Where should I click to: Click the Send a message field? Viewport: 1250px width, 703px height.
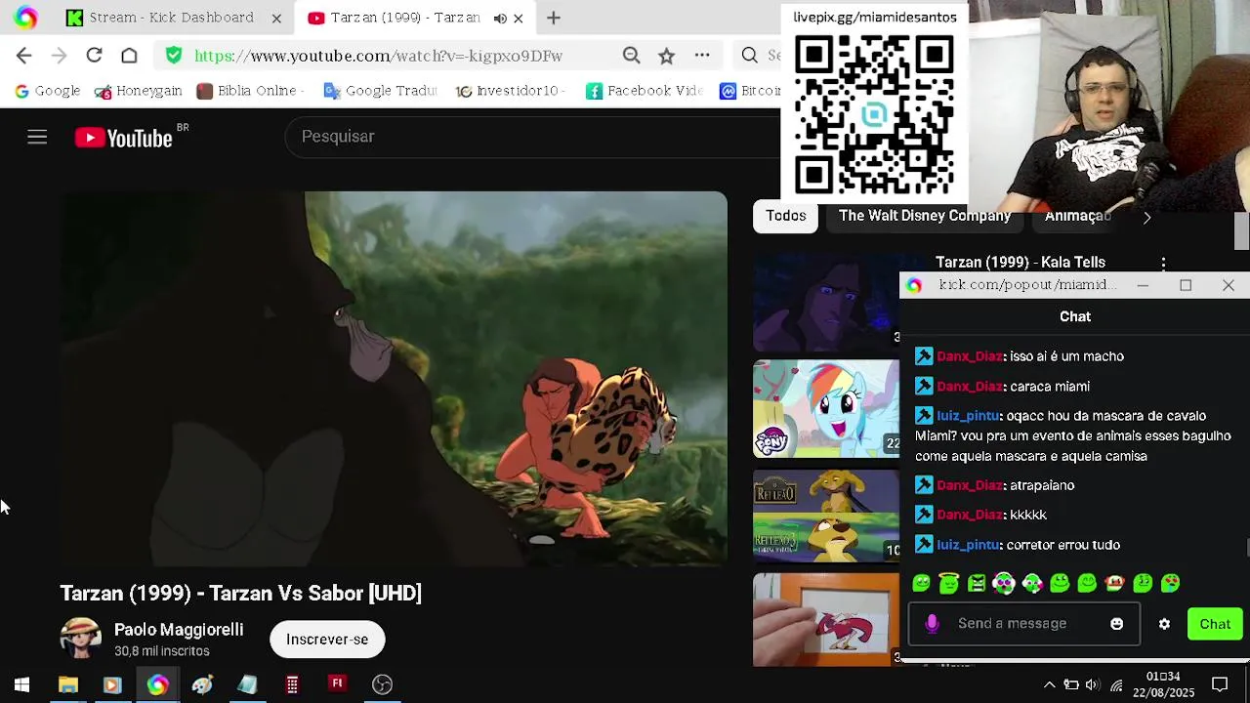(x=1024, y=624)
